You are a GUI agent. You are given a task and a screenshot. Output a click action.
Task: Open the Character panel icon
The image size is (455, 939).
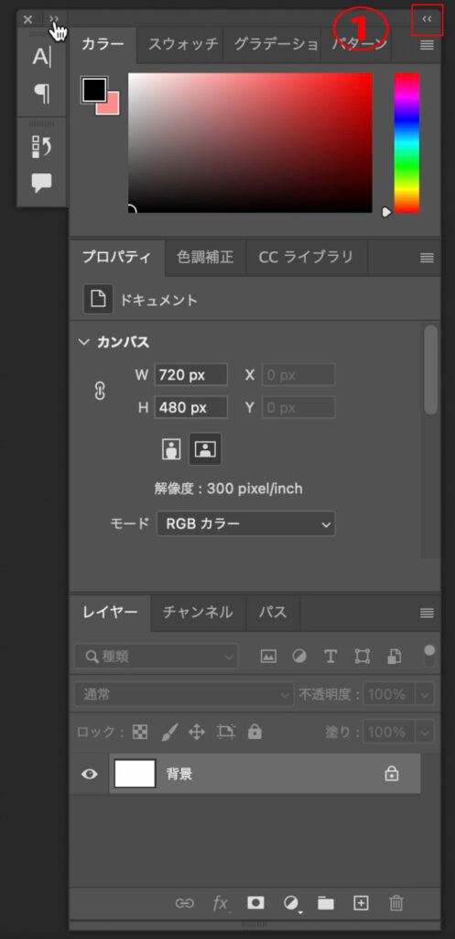tap(42, 57)
